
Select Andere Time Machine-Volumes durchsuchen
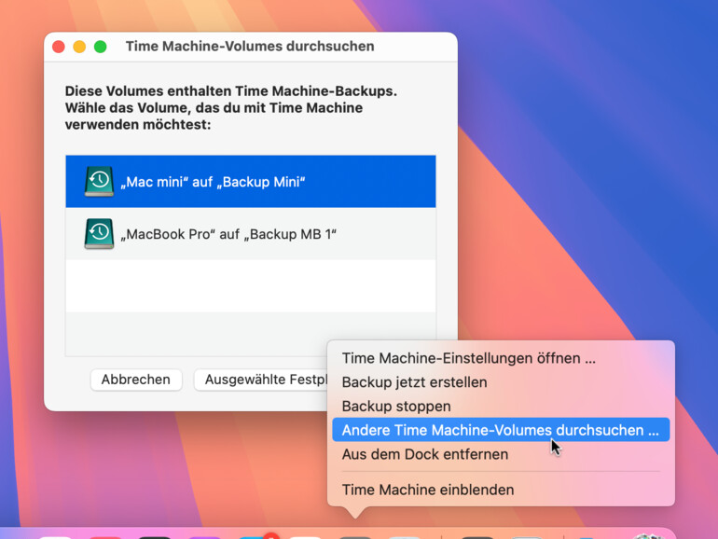501,430
